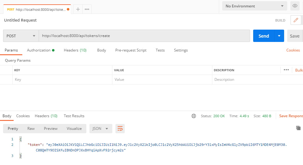Toggle the wrap lines icon
The width and height of the screenshot is (303, 165).
pyautogui.click(x=120, y=129)
